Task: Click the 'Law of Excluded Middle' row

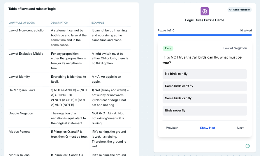Action: coord(26,54)
